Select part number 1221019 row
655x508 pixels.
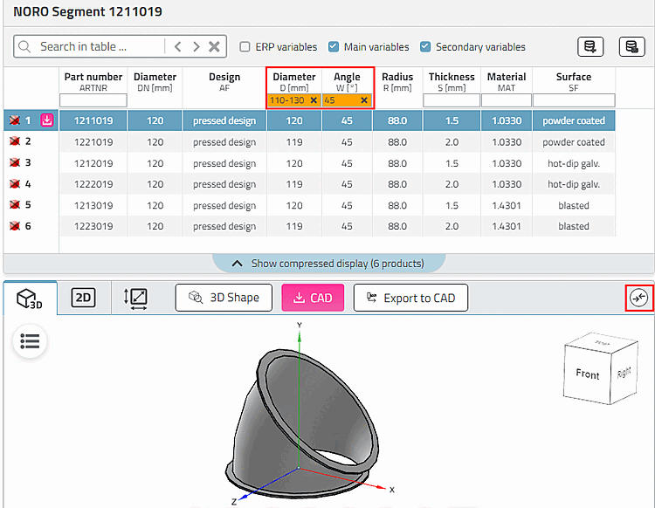[93, 142]
